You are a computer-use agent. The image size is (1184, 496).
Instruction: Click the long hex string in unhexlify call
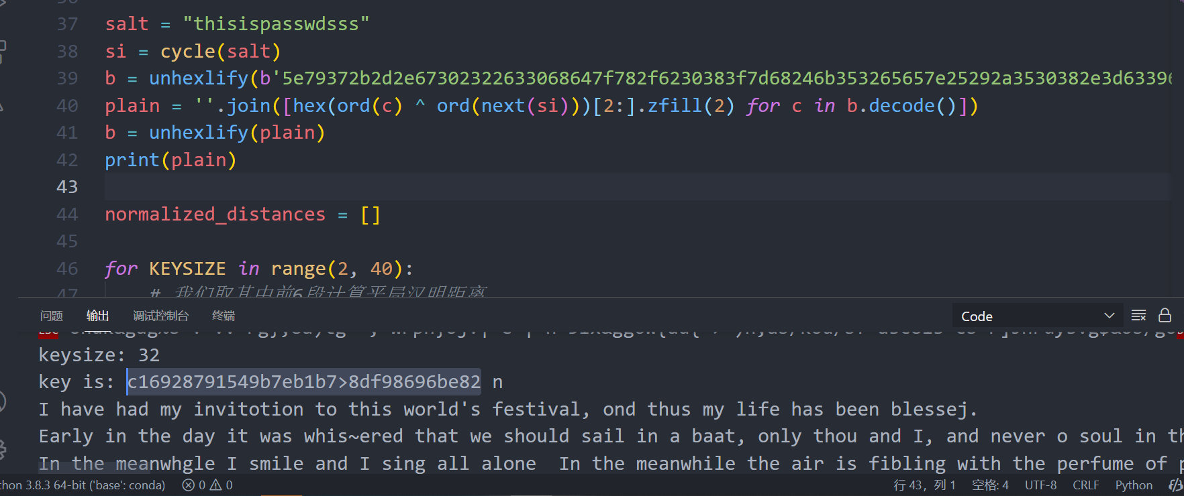coord(727,78)
